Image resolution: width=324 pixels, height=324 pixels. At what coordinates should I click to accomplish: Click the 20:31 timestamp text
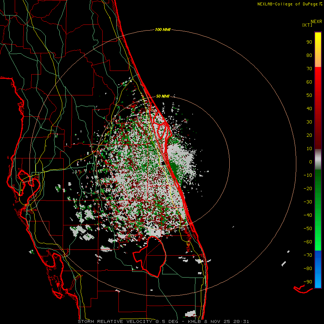point(241,321)
